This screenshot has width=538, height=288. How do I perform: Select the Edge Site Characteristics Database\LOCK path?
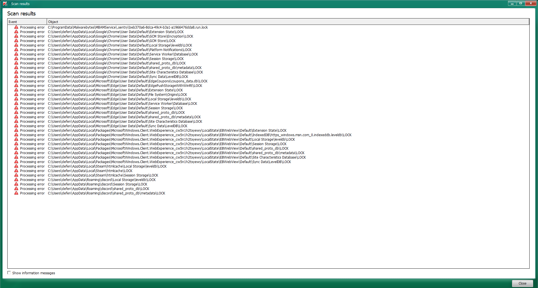125,122
